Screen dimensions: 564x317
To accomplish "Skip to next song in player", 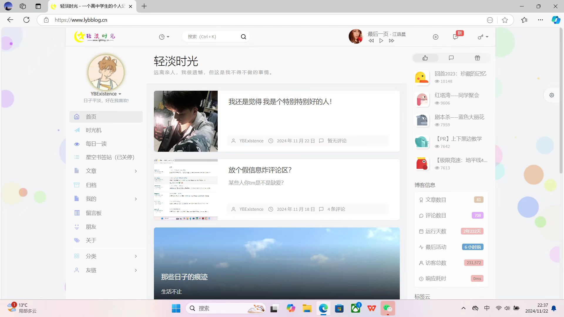I will click(391, 41).
